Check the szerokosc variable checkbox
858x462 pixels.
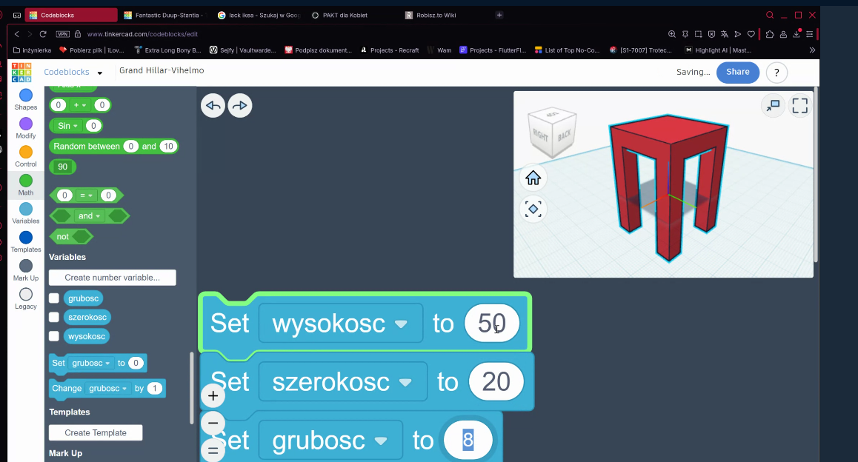click(x=54, y=317)
